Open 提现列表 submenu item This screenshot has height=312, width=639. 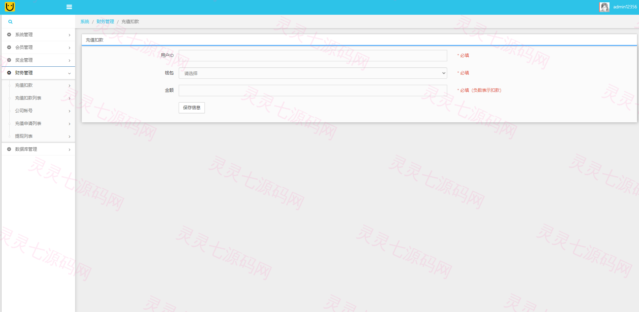click(39, 136)
